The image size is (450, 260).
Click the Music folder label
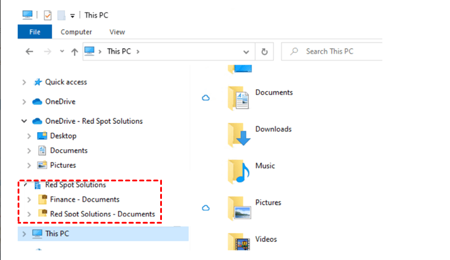pos(265,166)
